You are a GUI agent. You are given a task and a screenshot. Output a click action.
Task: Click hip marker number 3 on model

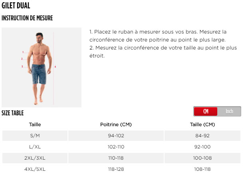pyautogui.click(x=22, y=67)
